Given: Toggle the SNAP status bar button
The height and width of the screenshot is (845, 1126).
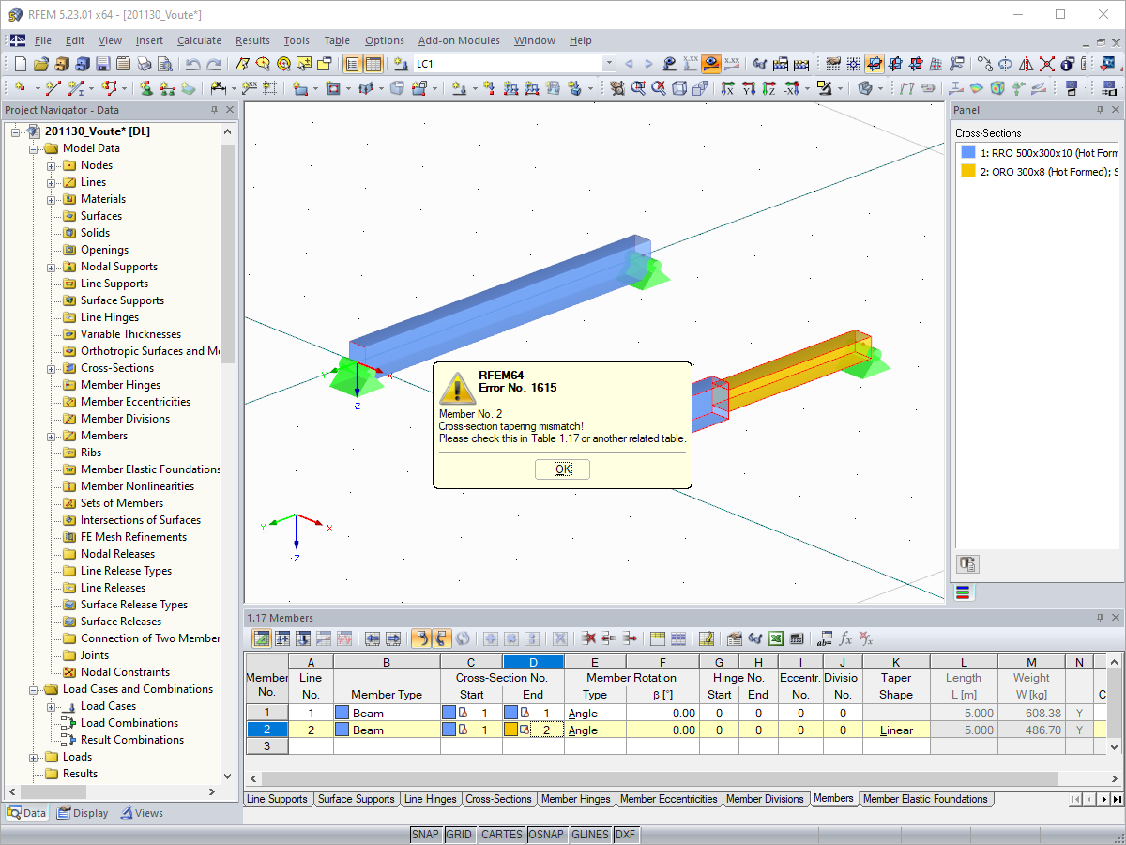Looking at the screenshot, I should pyautogui.click(x=425, y=835).
